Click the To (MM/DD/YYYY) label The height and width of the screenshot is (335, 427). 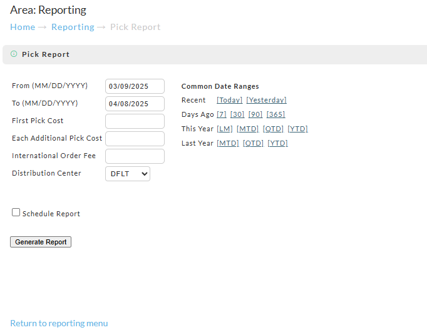(45, 103)
